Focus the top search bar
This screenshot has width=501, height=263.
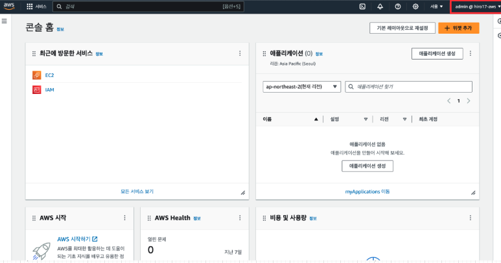click(148, 6)
